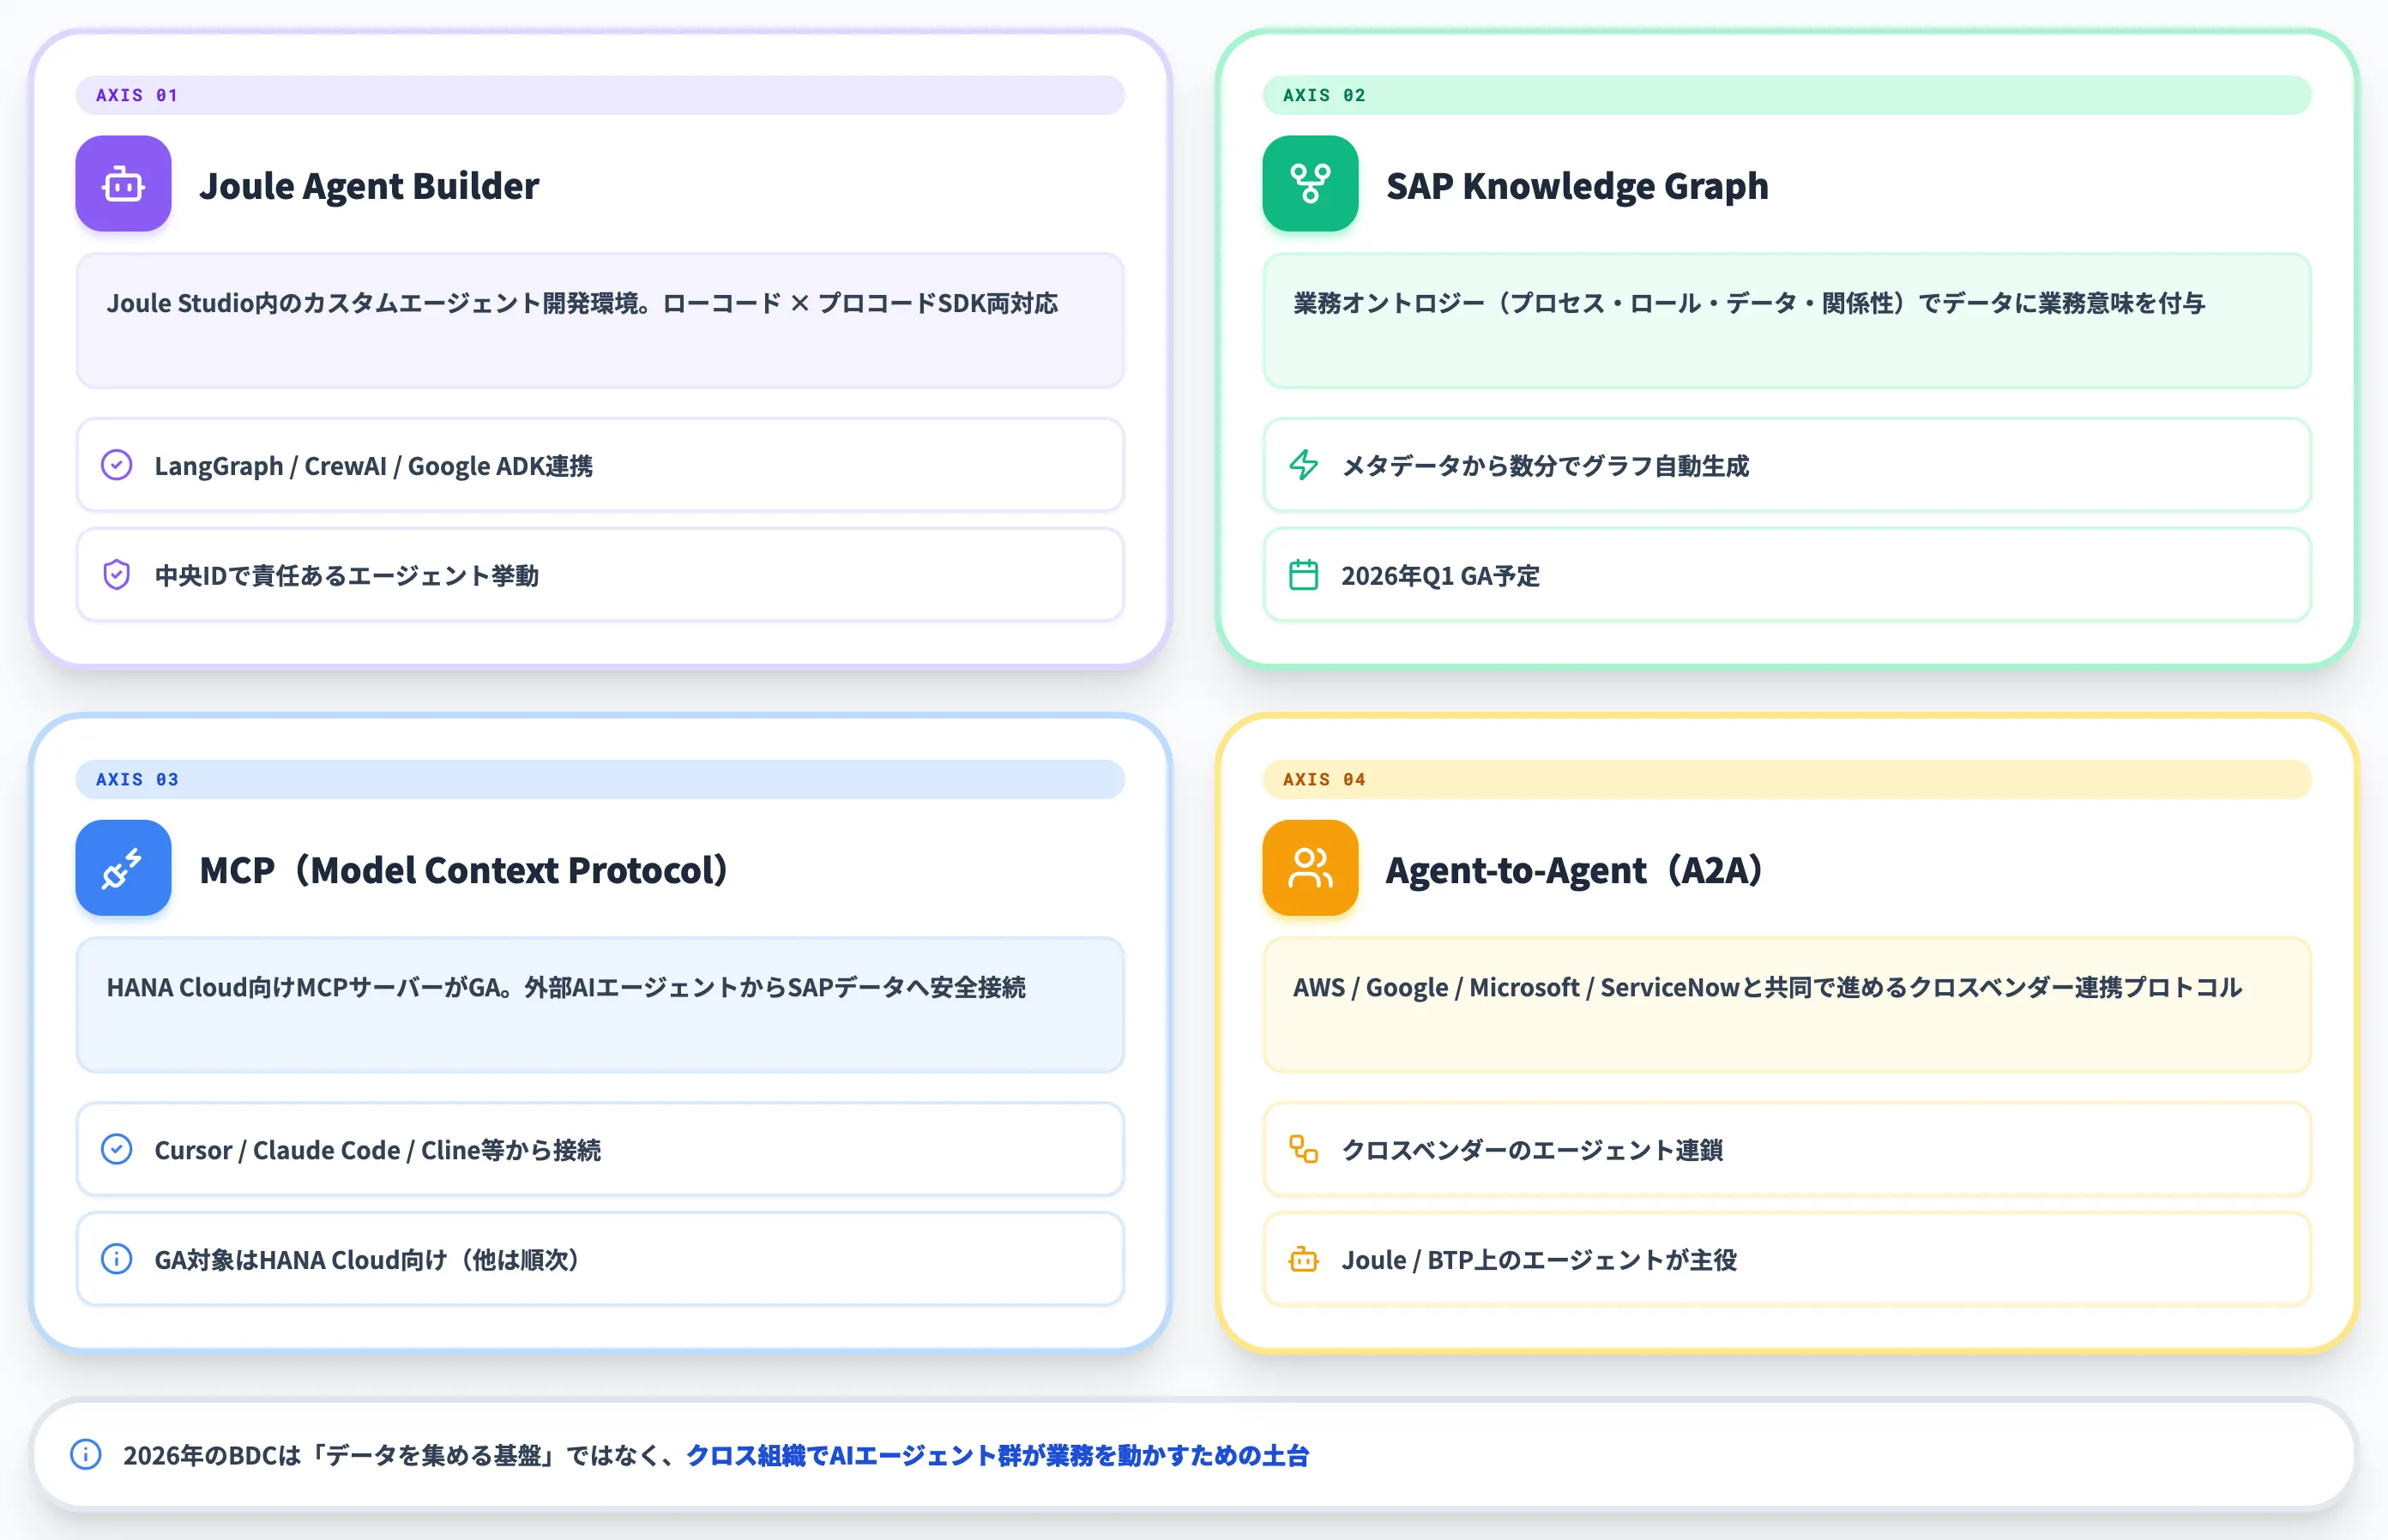This screenshot has height=1540, width=2388.
Task: Click the SAP Knowledge Graph heading
Action: click(1577, 186)
